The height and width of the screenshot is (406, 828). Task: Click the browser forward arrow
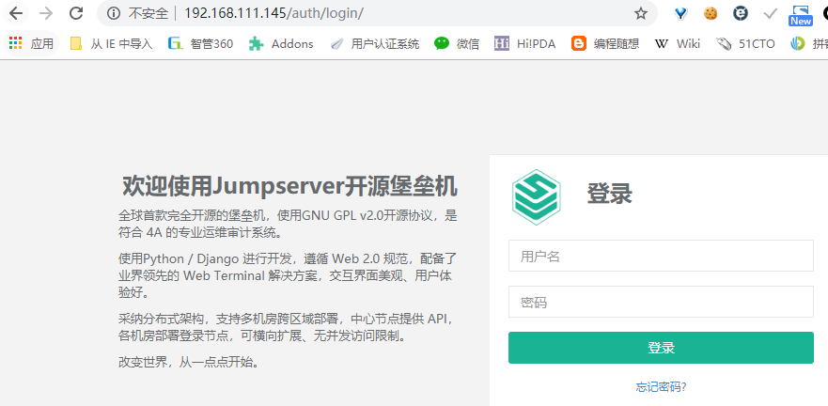click(46, 13)
